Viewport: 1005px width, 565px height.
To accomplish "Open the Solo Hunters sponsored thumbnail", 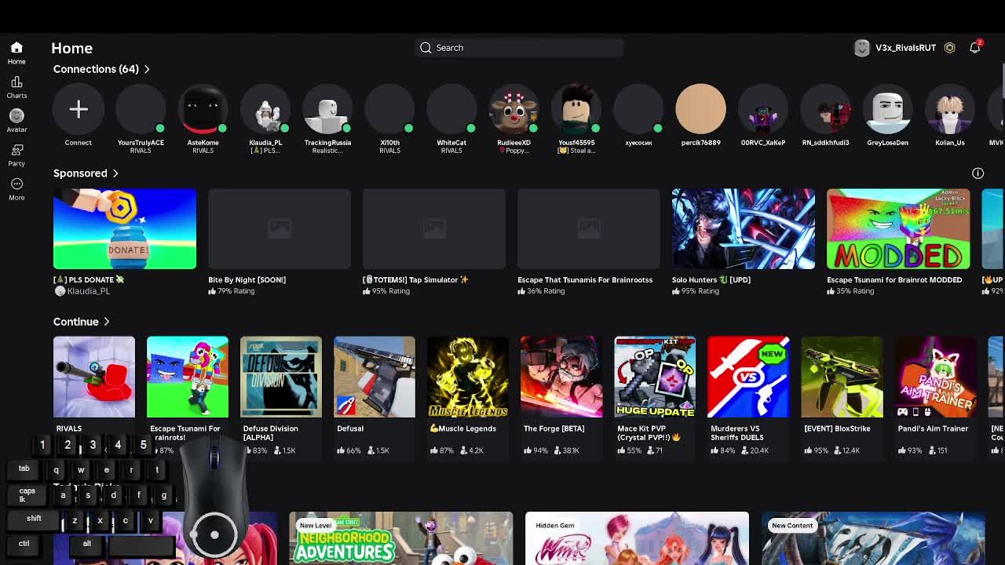I will point(744,228).
